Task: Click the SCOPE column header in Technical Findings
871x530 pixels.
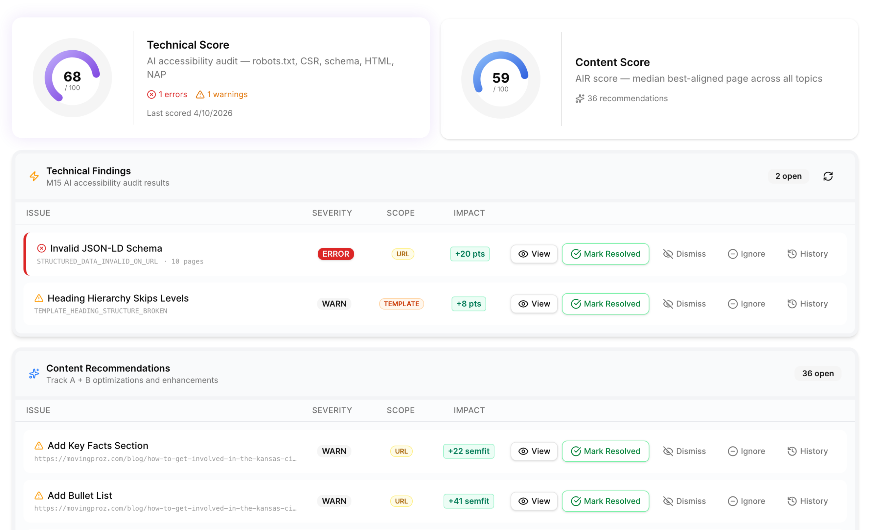Action: click(400, 213)
